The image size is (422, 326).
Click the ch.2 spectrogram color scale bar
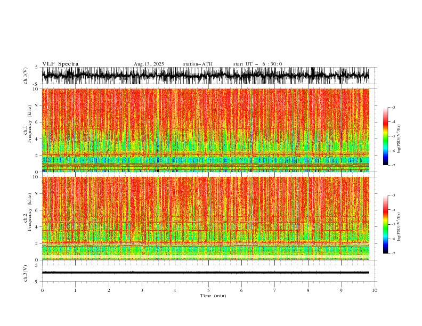pos(385,224)
